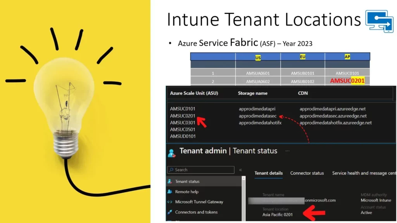
Task: Click the Remote help sidebar icon
Action: pos(170,192)
